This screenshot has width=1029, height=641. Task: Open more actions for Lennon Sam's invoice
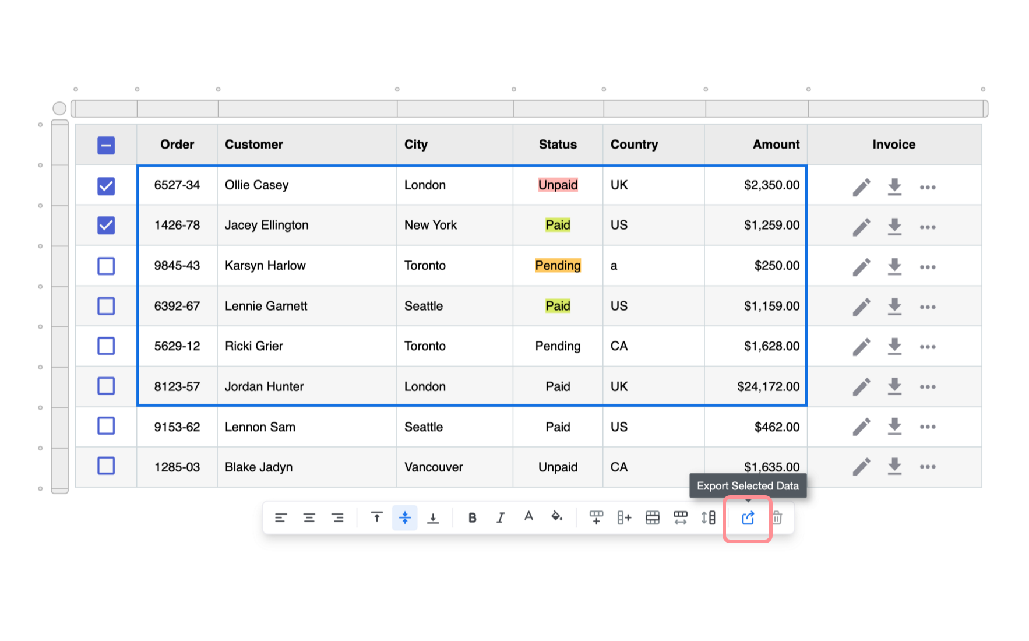click(927, 427)
